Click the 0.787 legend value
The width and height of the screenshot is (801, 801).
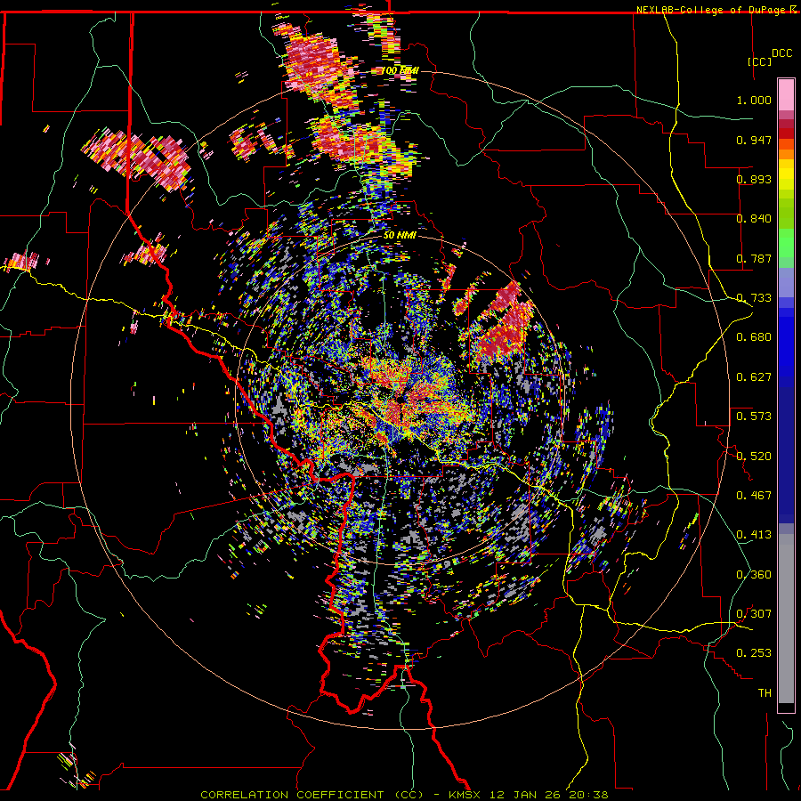pyautogui.click(x=754, y=258)
